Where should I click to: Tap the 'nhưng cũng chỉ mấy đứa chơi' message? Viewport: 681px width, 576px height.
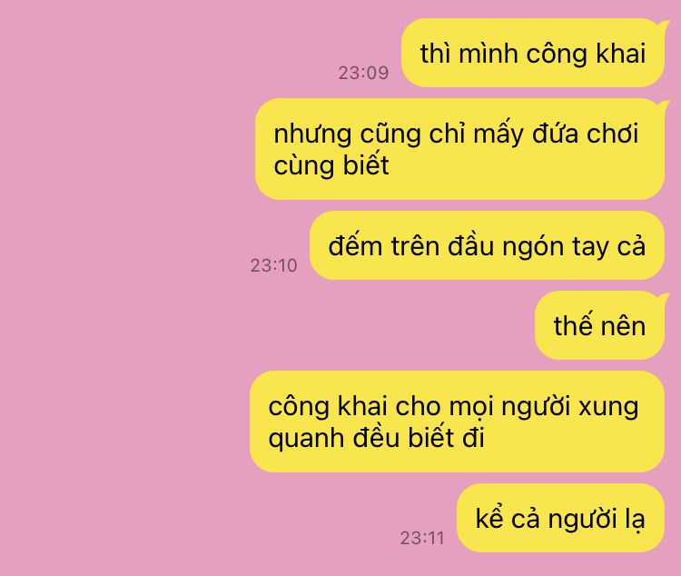[x=460, y=149]
